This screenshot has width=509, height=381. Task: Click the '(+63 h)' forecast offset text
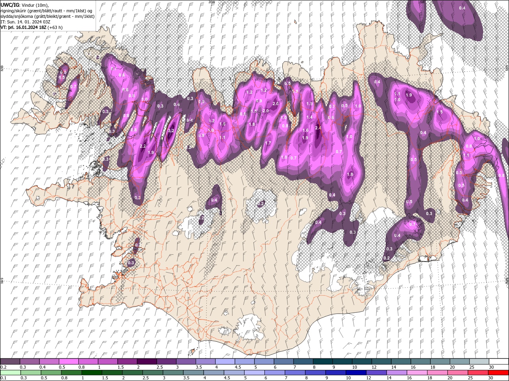(x=55, y=27)
